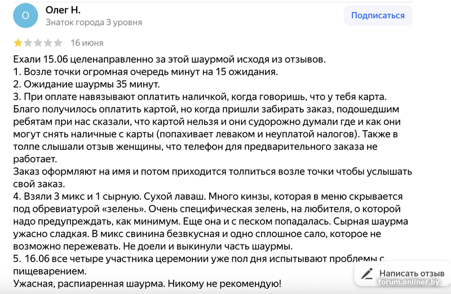Screen dimensions: 451x294
Task: Click the Олег Н. profile avatar
Action: coord(25,16)
